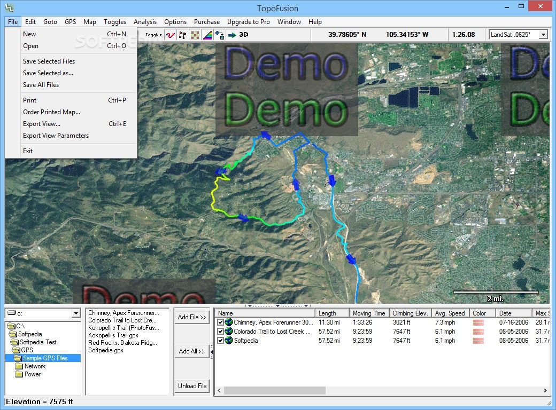556x410 pixels.
Task: Uncheck the Chimney, Apex Forerunner track checkbox
Action: [x=221, y=322]
